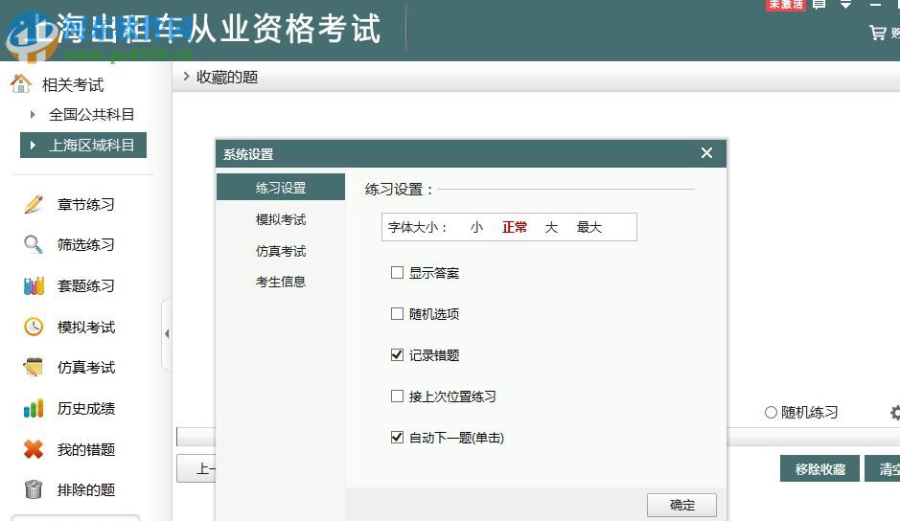Click the shopping cart icon in header

(x=878, y=33)
